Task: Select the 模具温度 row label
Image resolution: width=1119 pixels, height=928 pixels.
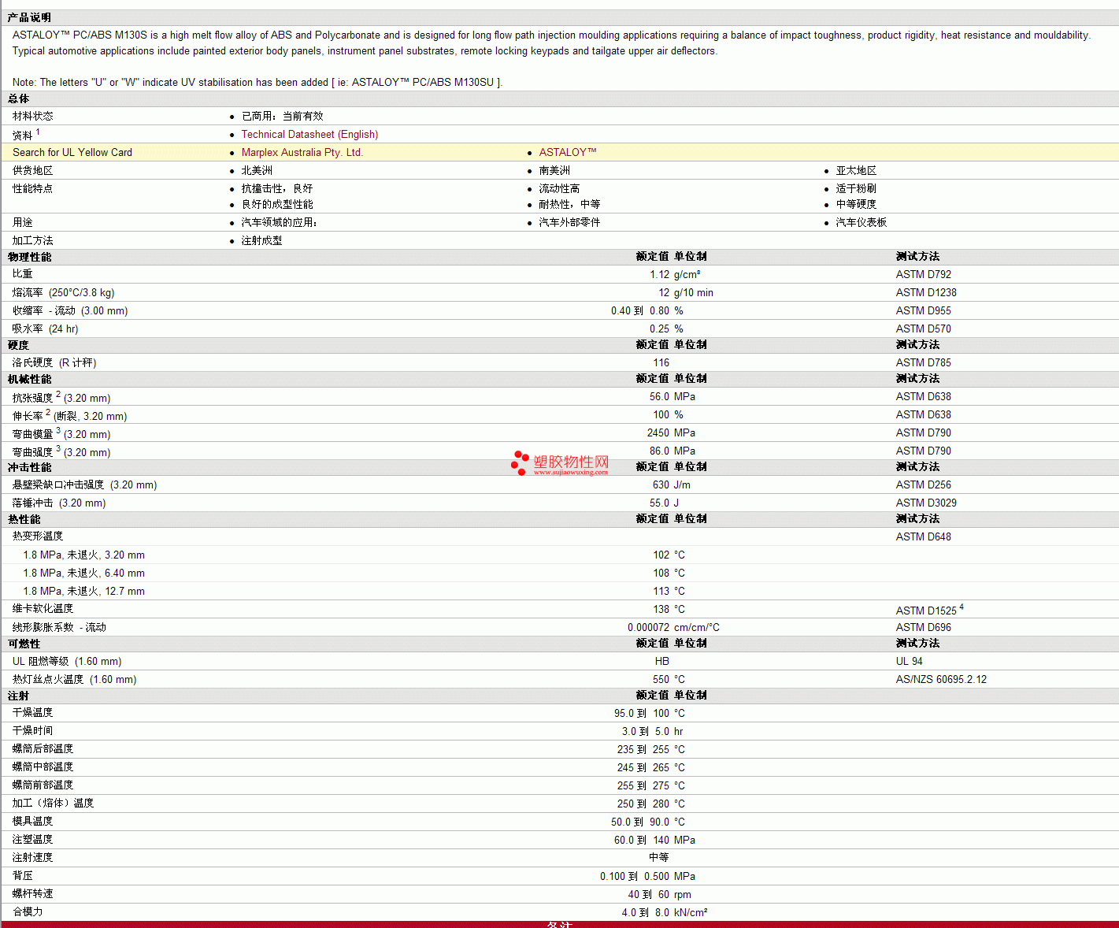Action: tap(33, 822)
